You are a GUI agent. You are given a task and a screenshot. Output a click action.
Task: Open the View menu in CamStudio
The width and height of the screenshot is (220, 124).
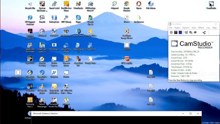click(208, 28)
